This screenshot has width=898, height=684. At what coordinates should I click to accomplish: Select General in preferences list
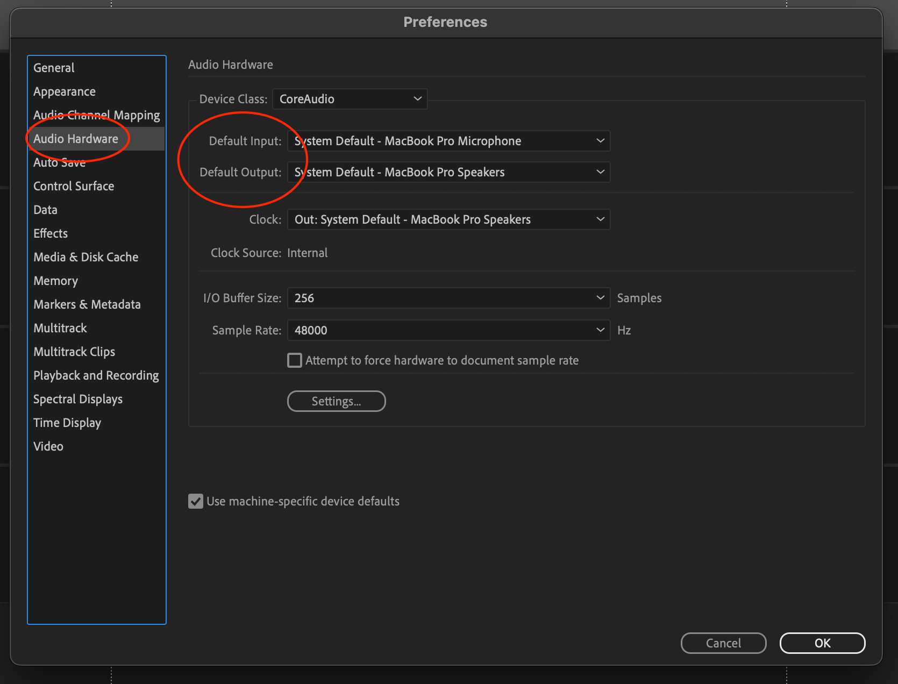pyautogui.click(x=54, y=68)
